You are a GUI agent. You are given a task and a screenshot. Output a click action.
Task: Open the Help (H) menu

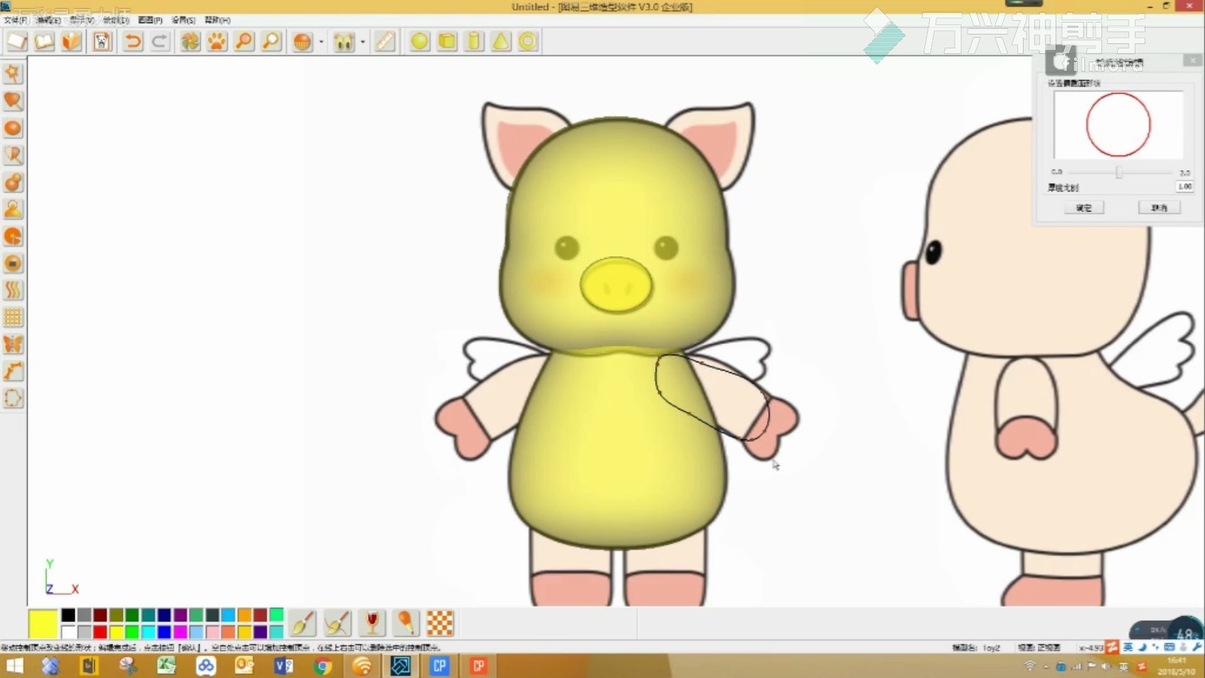[x=217, y=20]
